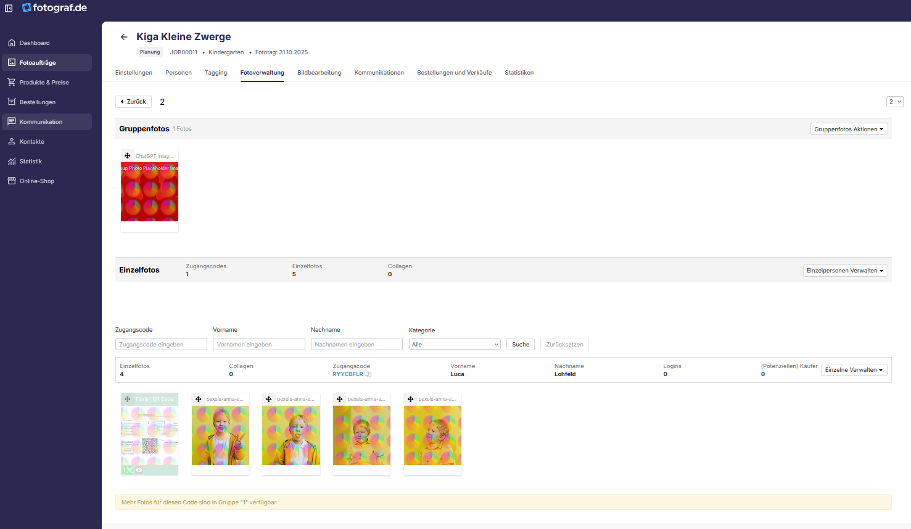Viewport: 911px width, 529px height.
Task: Click the last name Lohfeld
Action: [565, 374]
